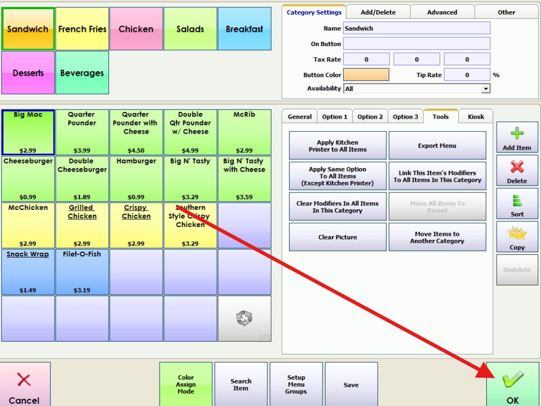Switch to the Add/Delete tab
The height and width of the screenshot is (406, 541).
coord(378,12)
